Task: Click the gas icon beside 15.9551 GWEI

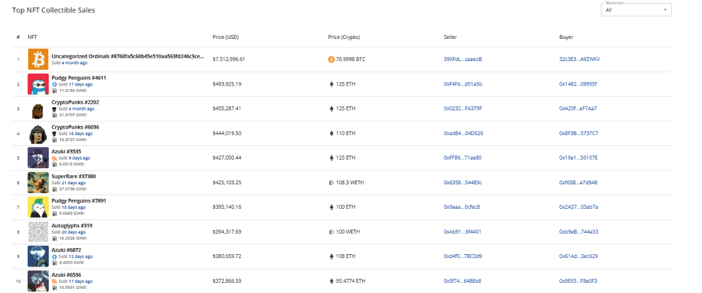Action: [54, 288]
